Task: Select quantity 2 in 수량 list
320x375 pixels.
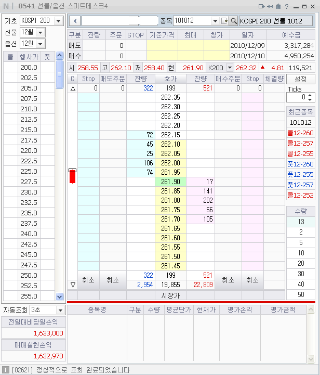Action: [x=301, y=232]
